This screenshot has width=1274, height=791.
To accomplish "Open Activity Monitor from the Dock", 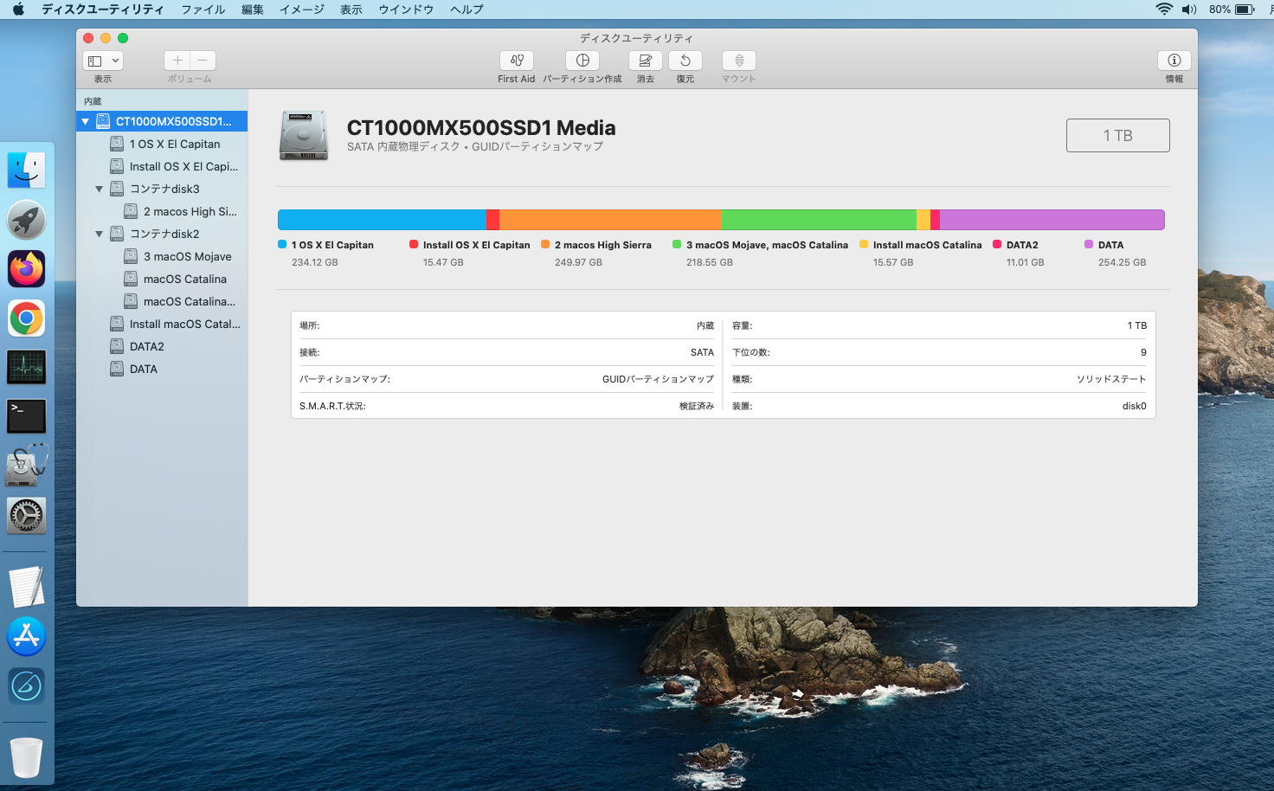I will coord(27,368).
